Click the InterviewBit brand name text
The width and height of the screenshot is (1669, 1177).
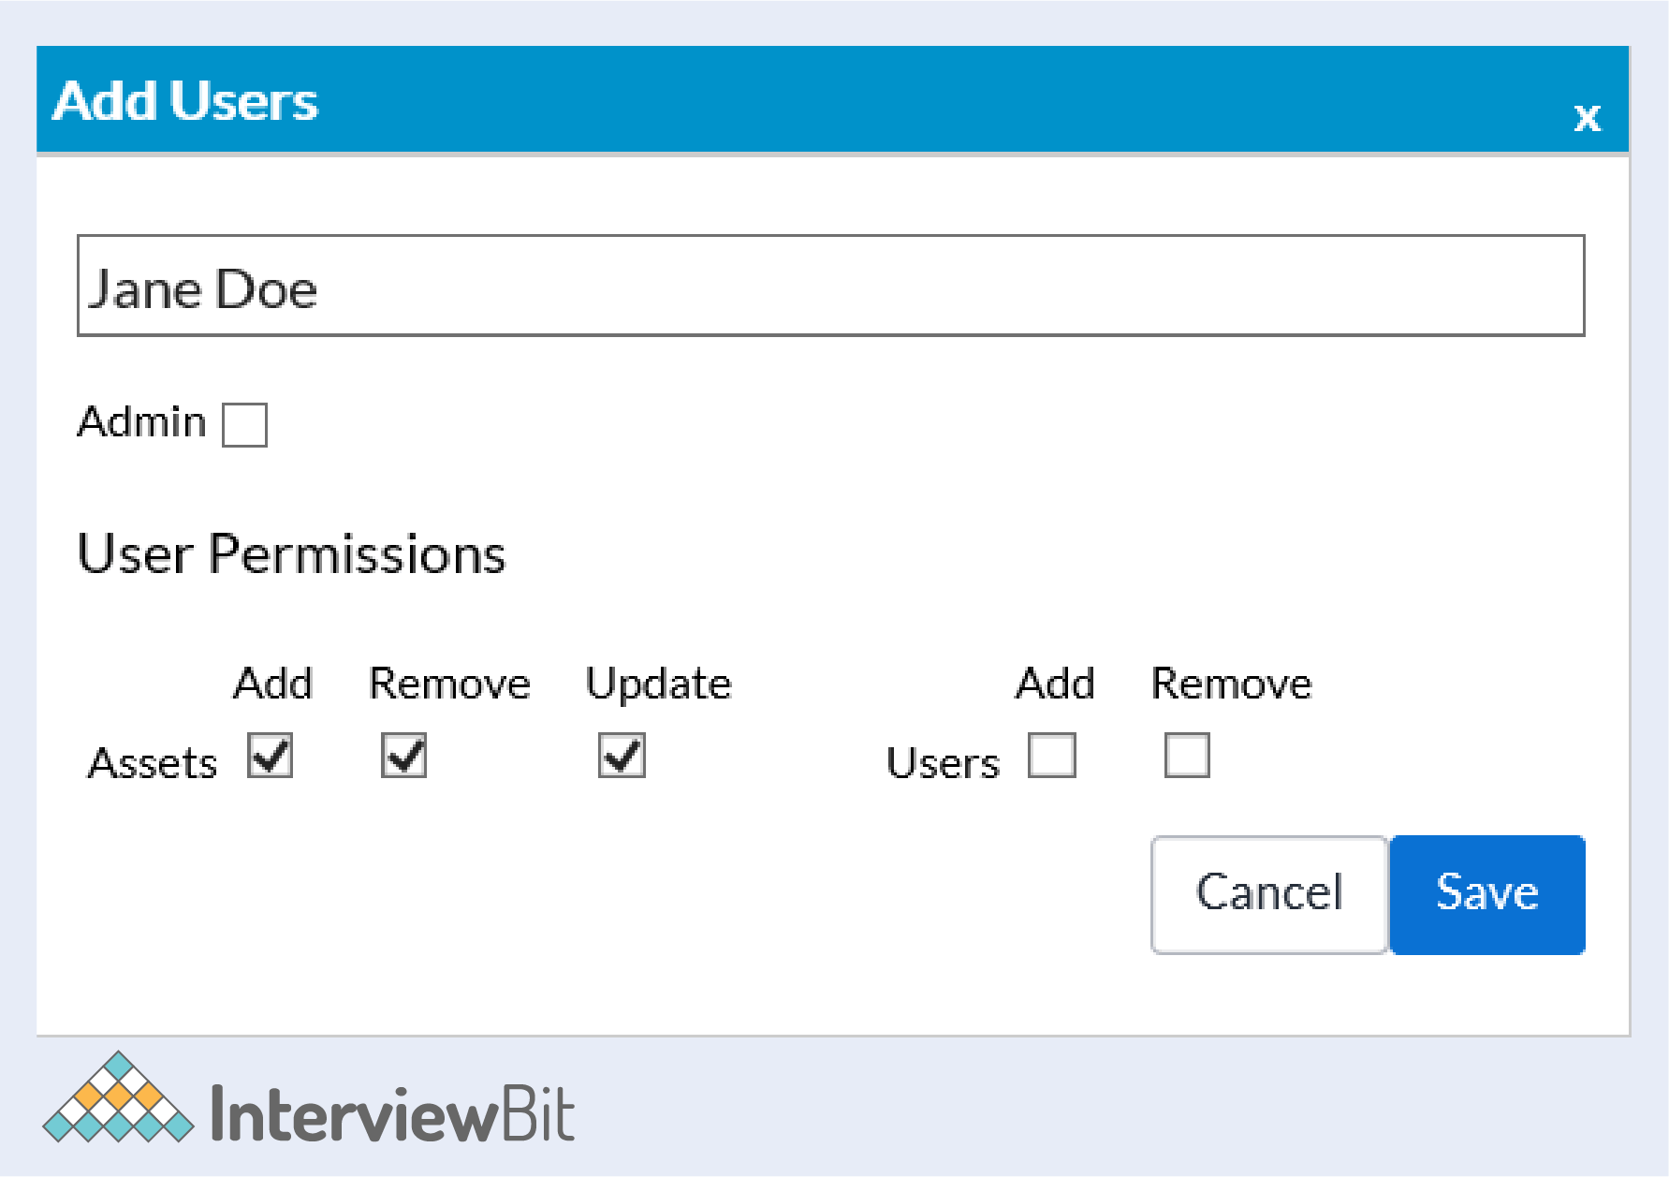(x=392, y=1114)
